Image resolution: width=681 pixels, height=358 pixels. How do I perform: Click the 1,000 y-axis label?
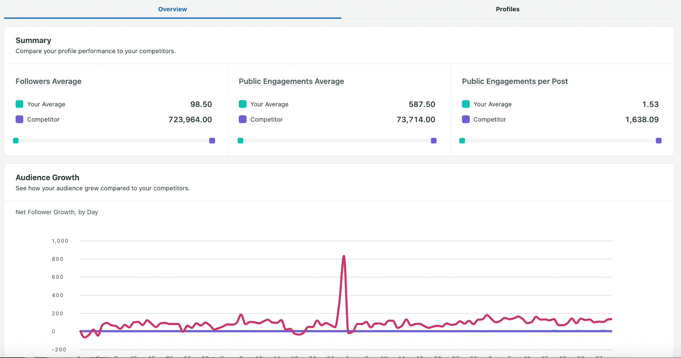[x=60, y=241]
